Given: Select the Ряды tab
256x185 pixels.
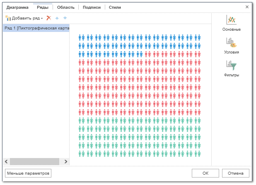Looking at the screenshot, I should (43, 7).
